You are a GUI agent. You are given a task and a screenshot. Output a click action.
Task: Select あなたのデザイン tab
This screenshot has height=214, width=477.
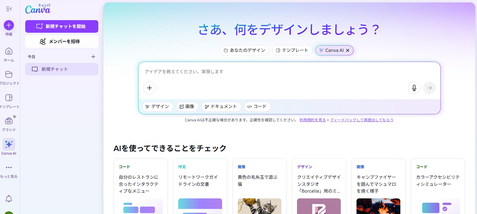tap(245, 50)
